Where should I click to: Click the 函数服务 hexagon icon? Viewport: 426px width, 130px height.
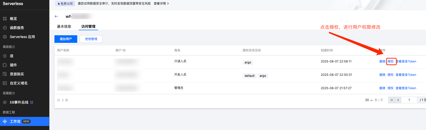5,28
